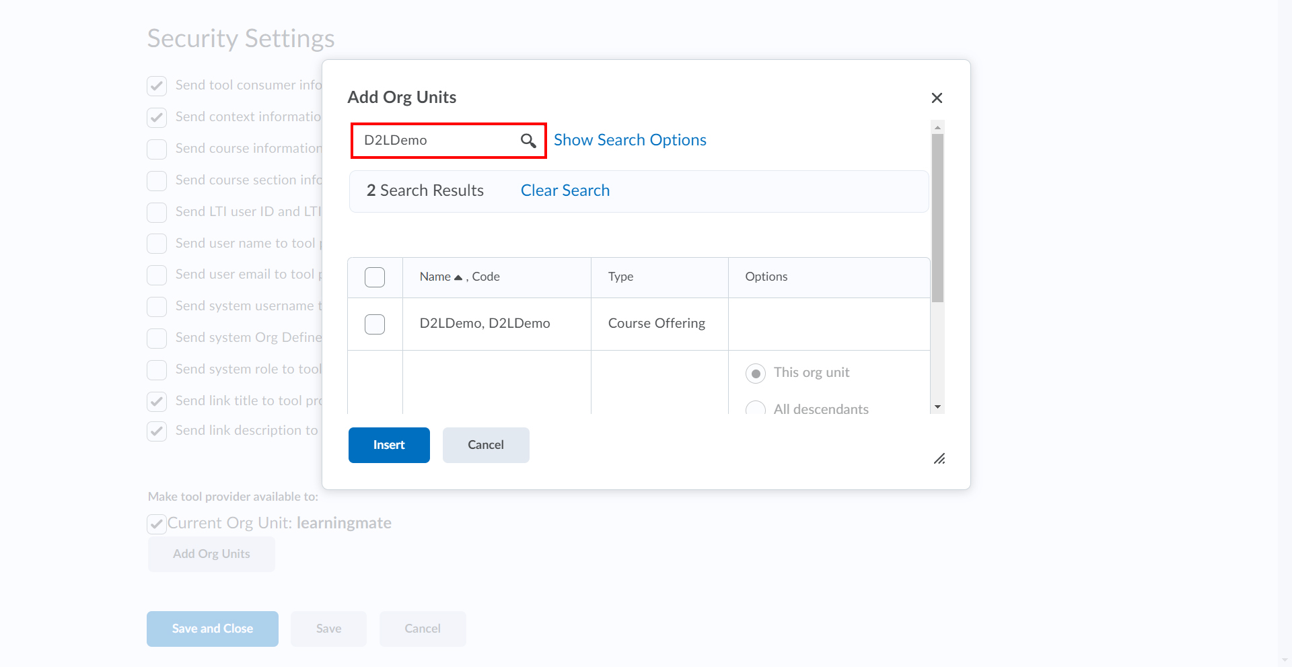This screenshot has width=1292, height=667.
Task: Sort by the Code column header
Action: (x=486, y=277)
